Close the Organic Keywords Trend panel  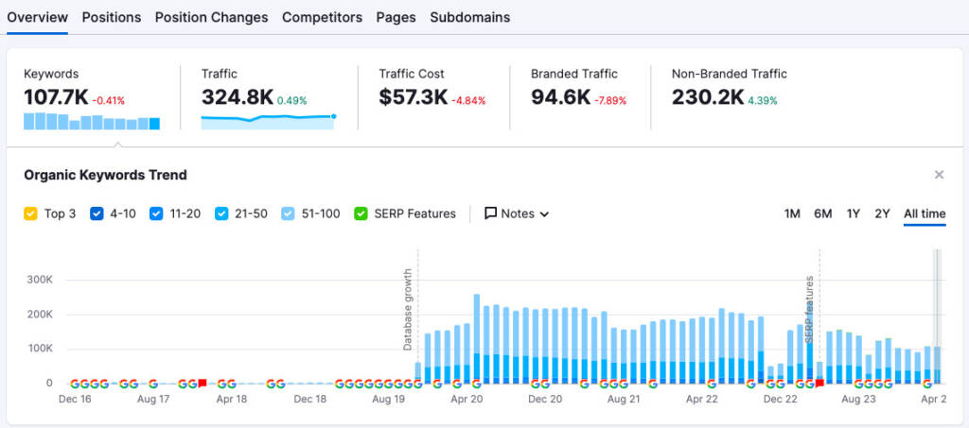tap(939, 175)
